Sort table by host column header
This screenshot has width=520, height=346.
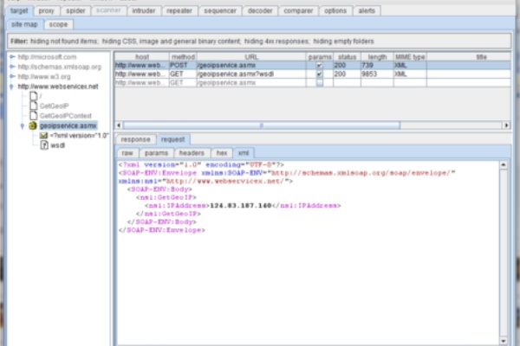click(x=142, y=57)
